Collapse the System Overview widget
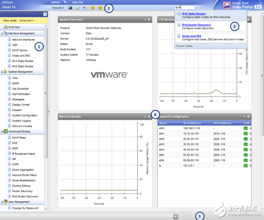This screenshot has width=264, height=220. pos(145,20)
